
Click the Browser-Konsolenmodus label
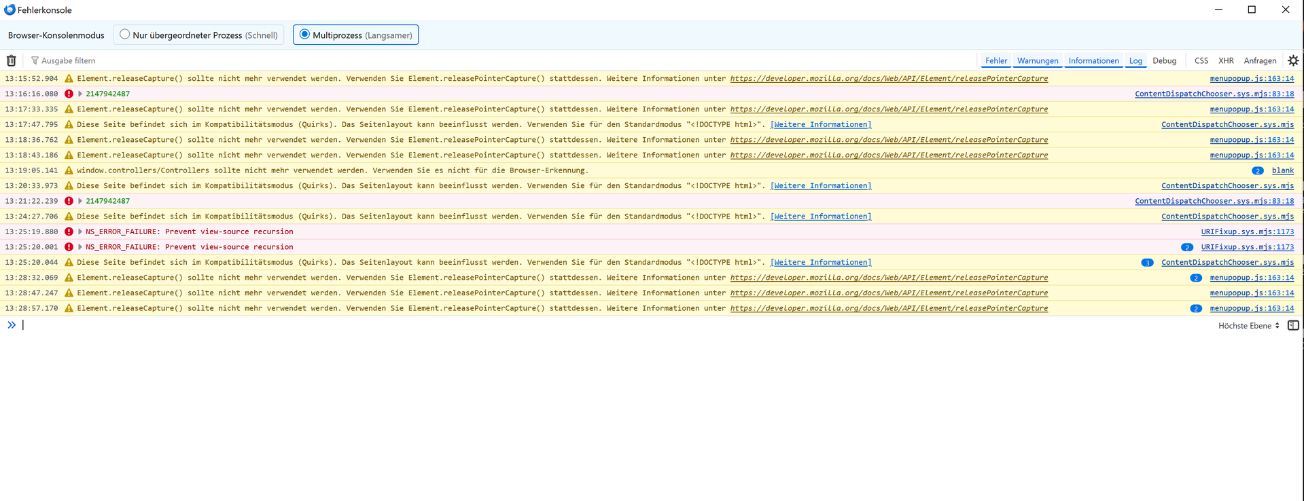pos(56,35)
